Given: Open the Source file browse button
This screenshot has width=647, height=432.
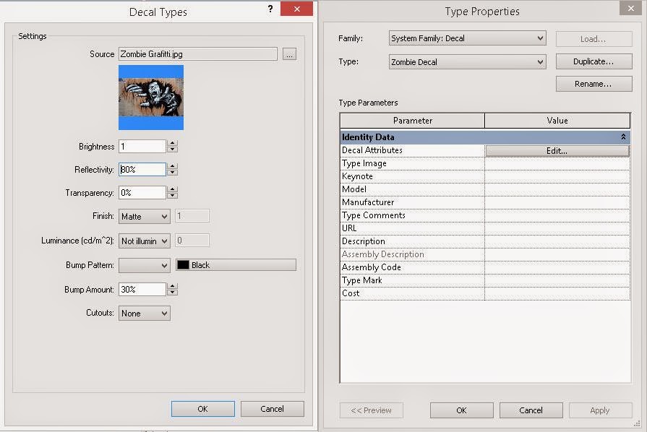Looking at the screenshot, I should pyautogui.click(x=289, y=53).
